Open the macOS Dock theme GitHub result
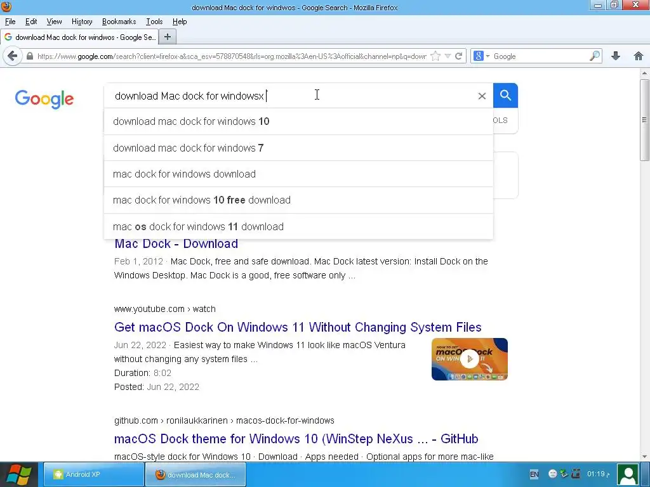Screen dimensions: 650x487 (296, 439)
